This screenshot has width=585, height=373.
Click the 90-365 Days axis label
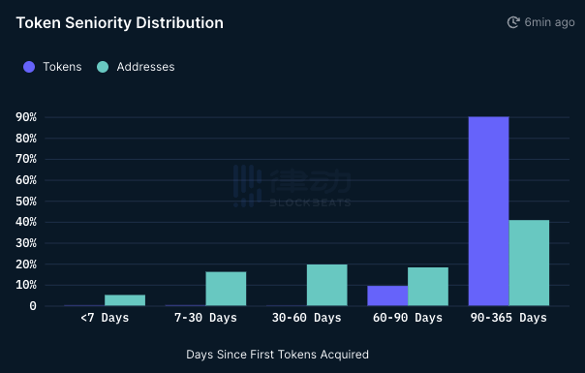[x=508, y=318]
